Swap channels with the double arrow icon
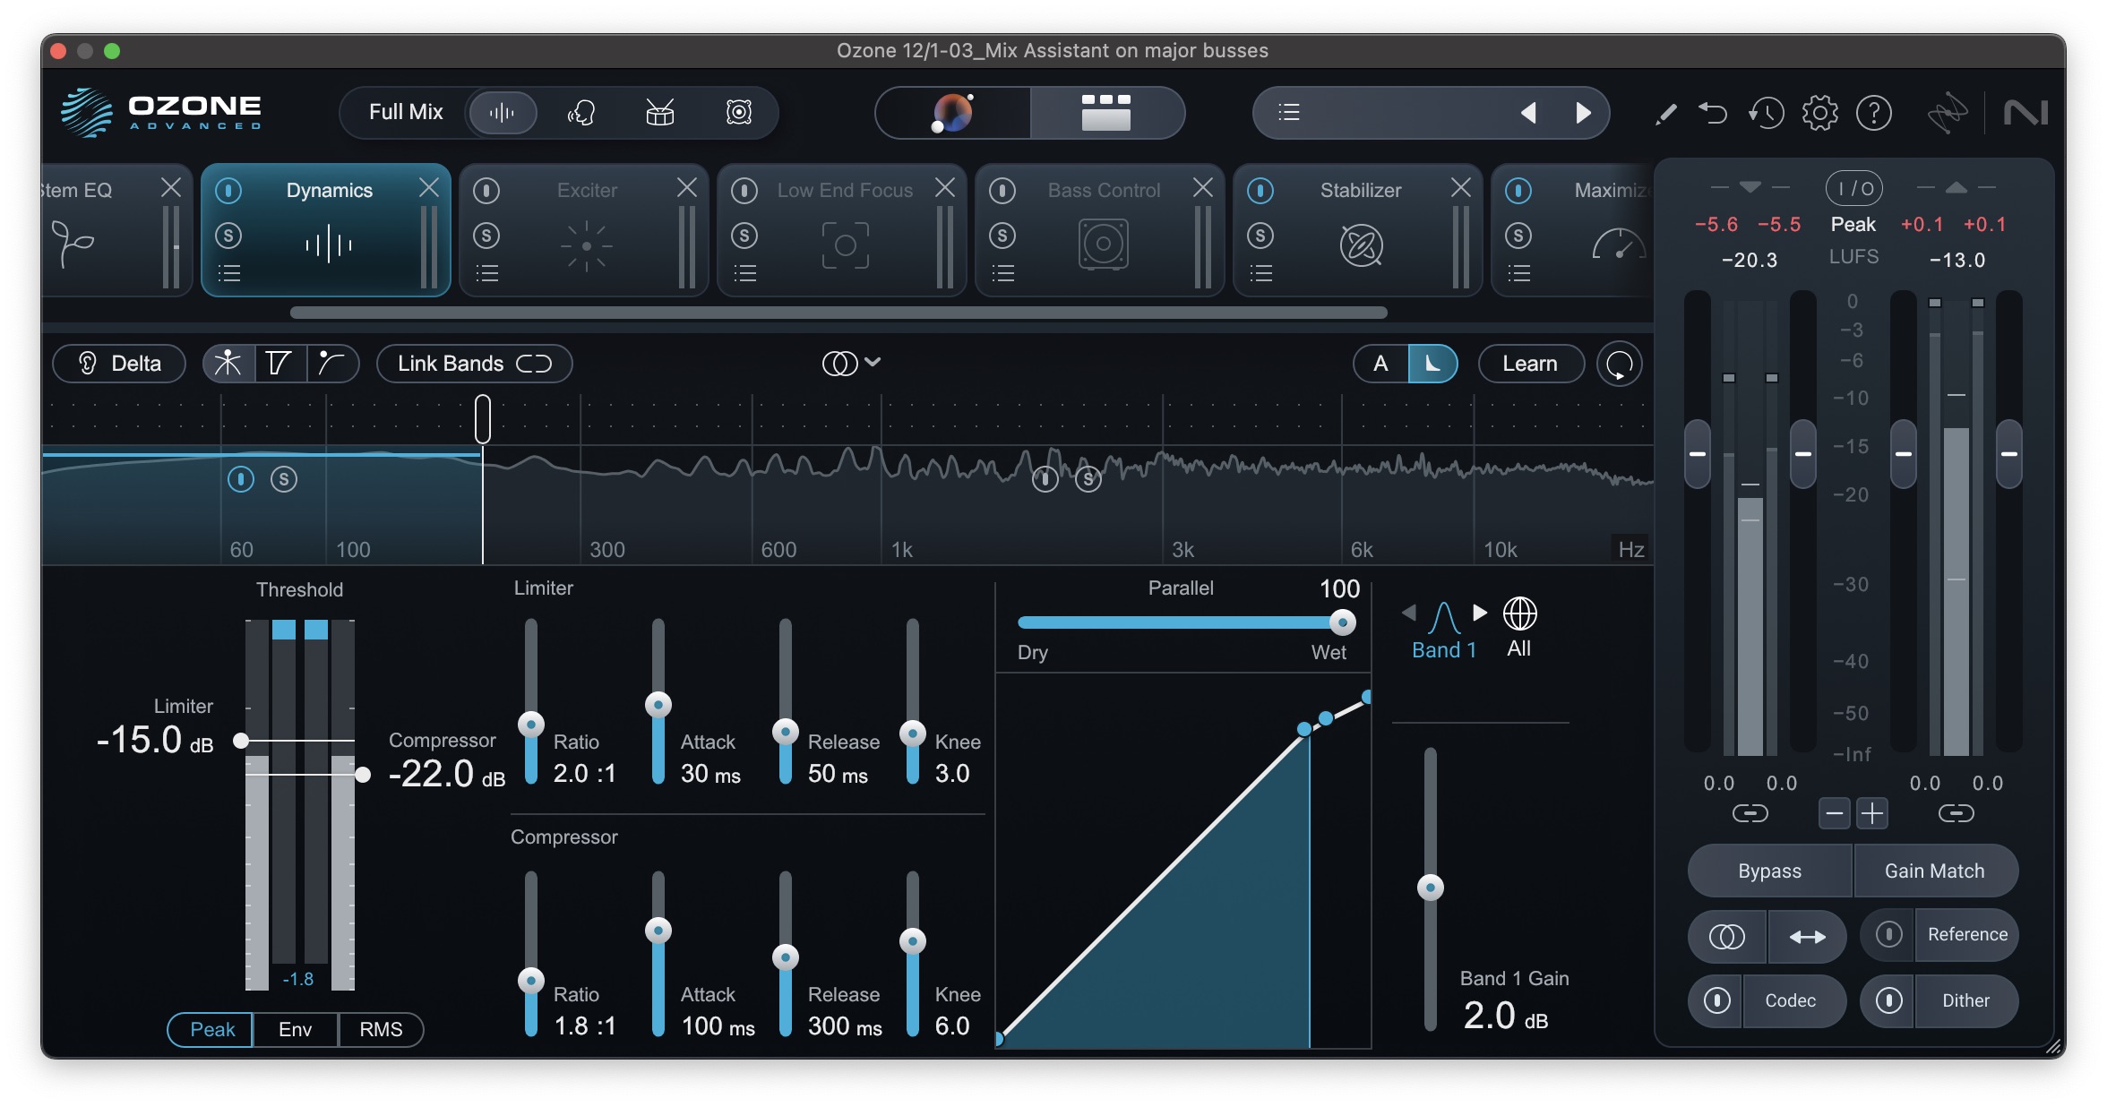The width and height of the screenshot is (2107, 1107). (1807, 937)
